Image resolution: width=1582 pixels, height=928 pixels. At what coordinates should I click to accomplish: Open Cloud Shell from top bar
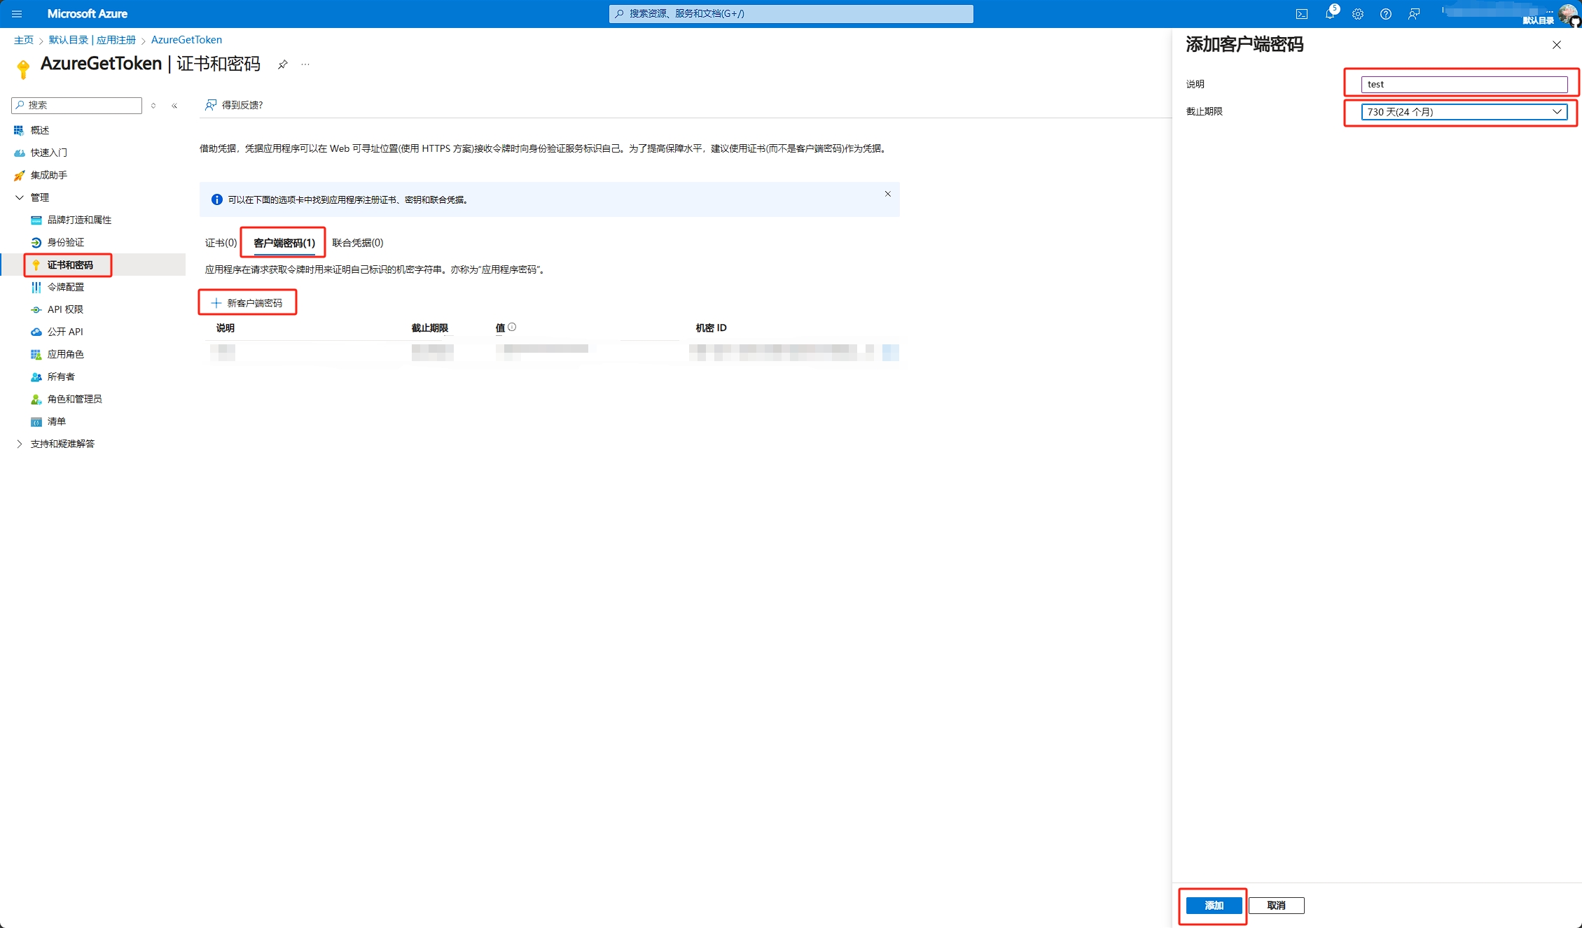point(1301,14)
